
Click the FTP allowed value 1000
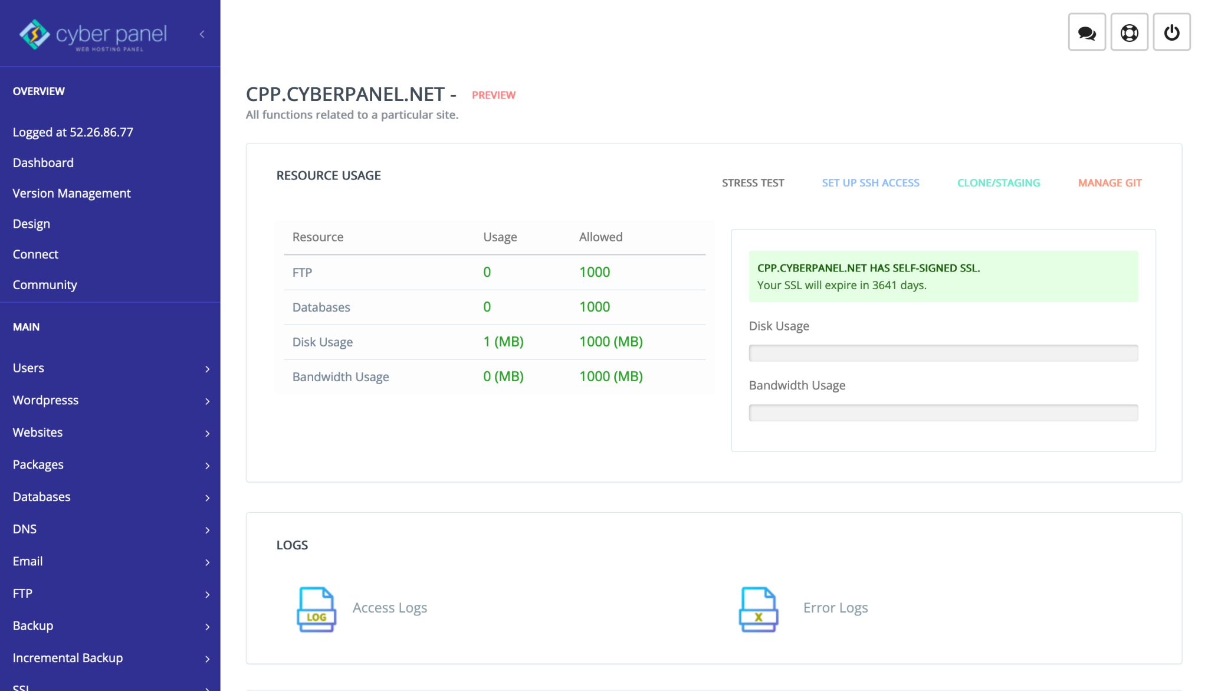pos(595,272)
